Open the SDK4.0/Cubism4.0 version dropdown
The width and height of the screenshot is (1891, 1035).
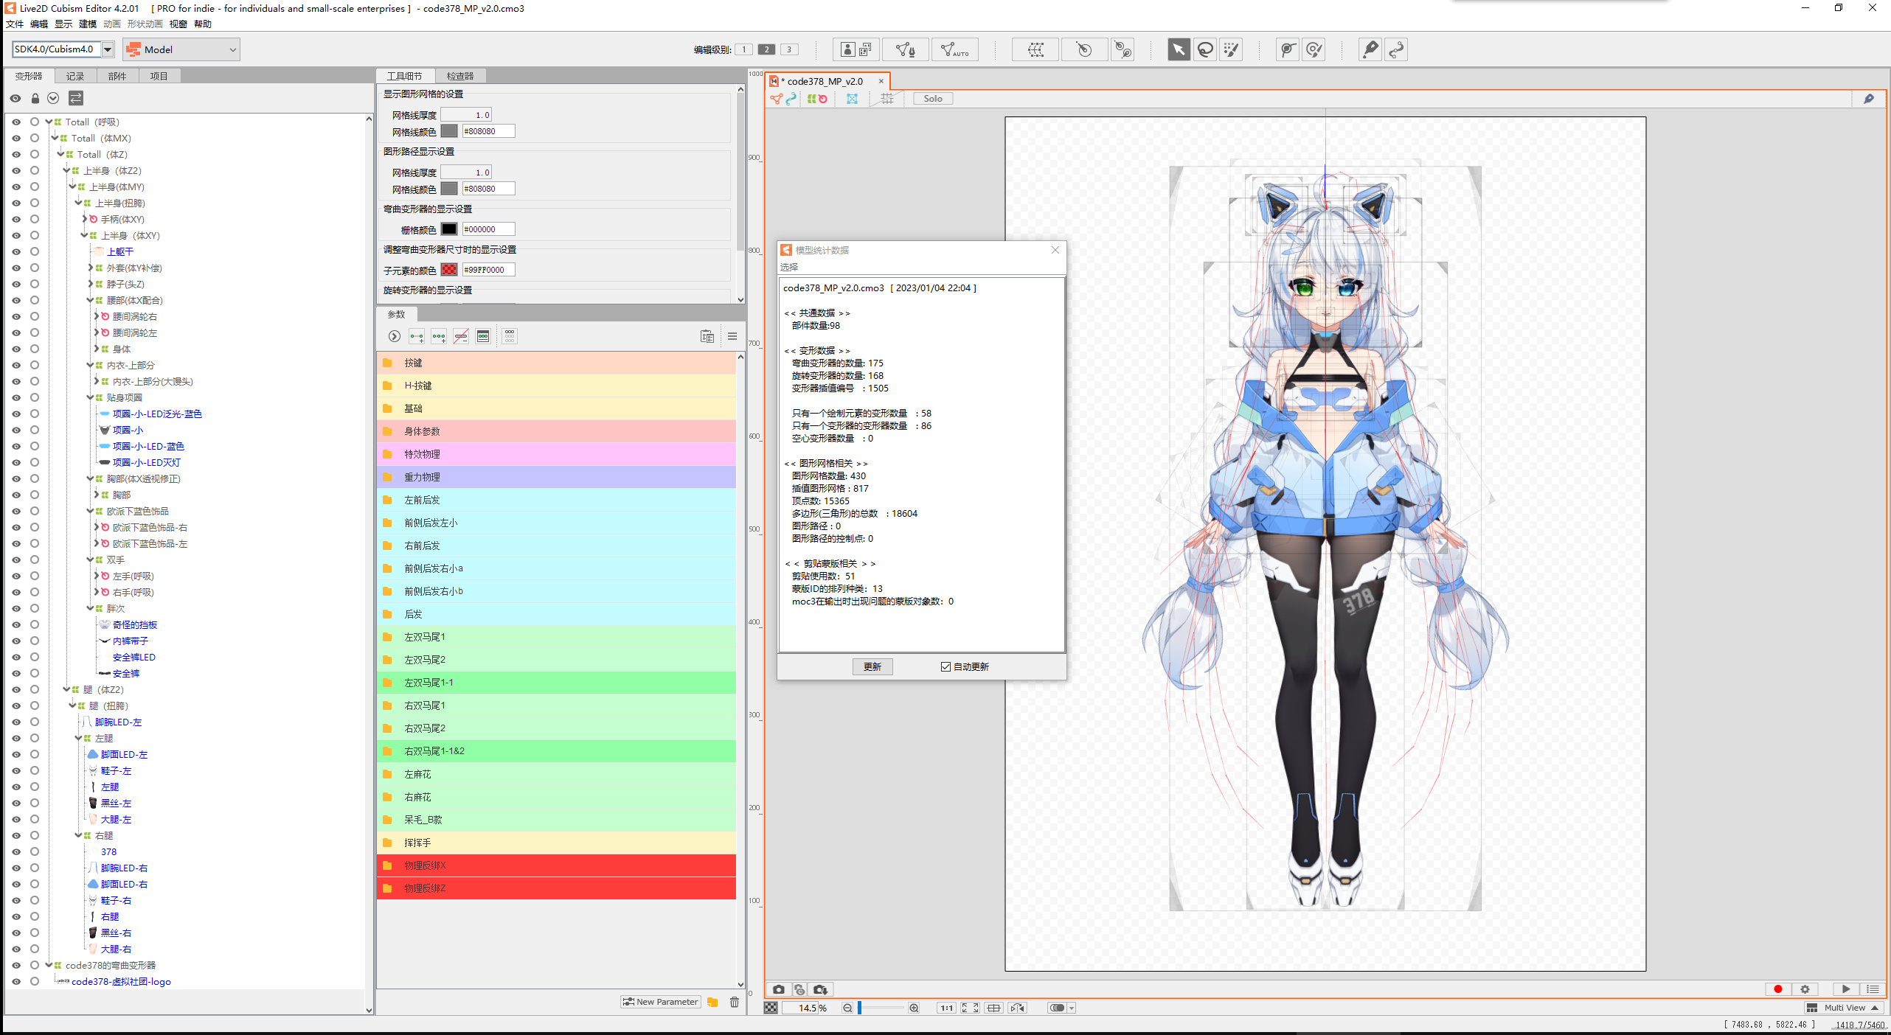pyautogui.click(x=108, y=49)
